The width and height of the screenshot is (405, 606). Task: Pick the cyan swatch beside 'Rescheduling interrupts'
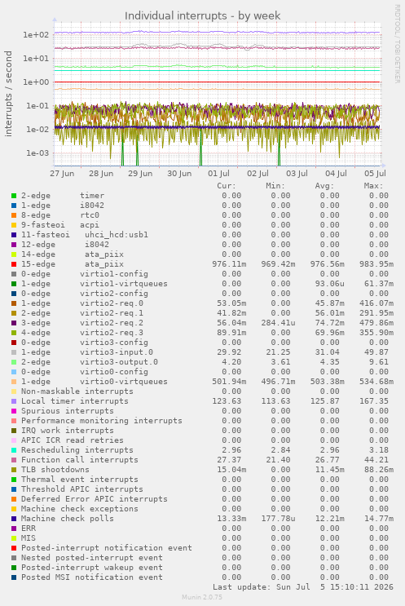click(14, 450)
